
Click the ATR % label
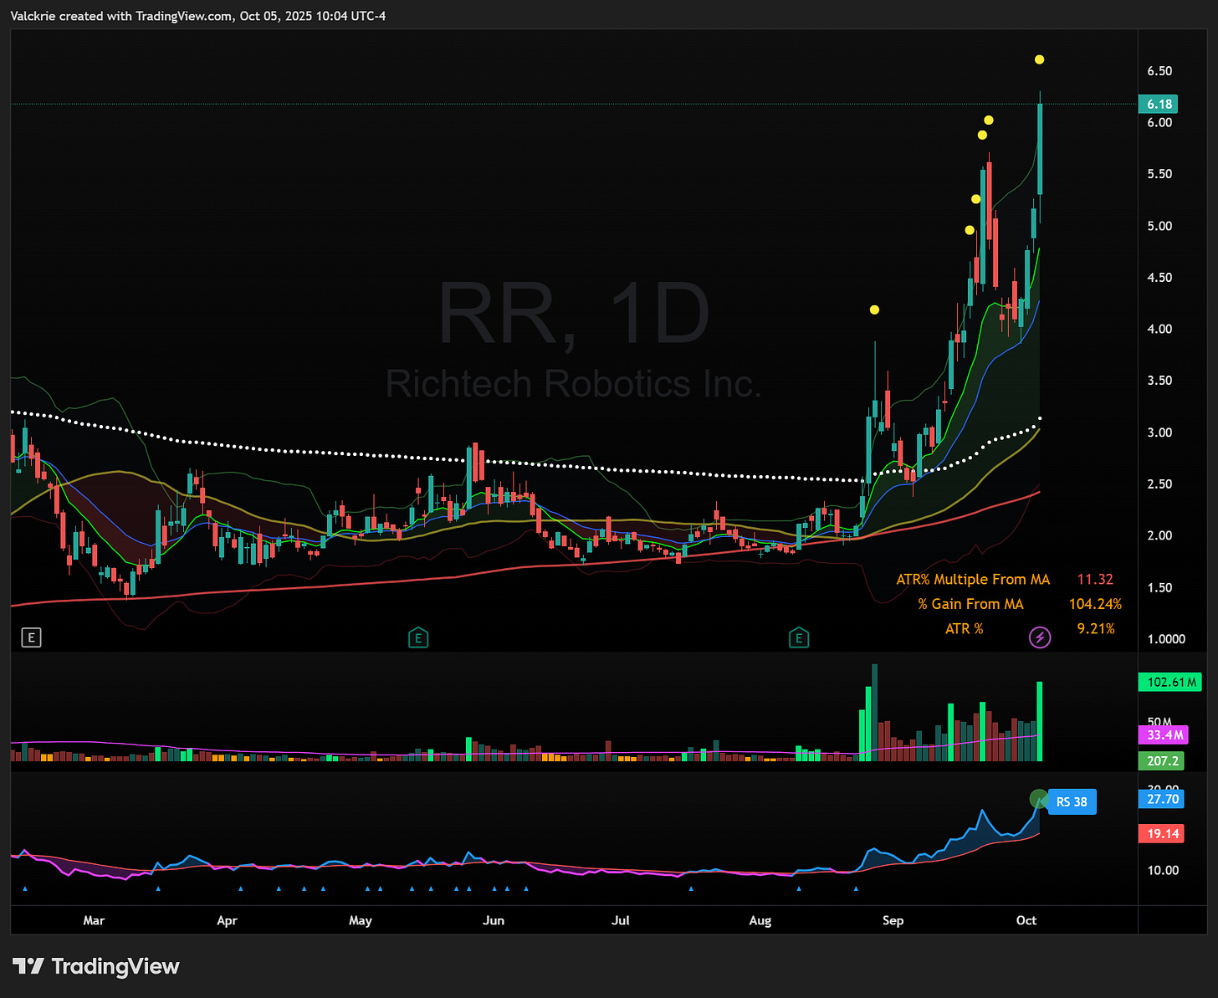click(x=965, y=628)
